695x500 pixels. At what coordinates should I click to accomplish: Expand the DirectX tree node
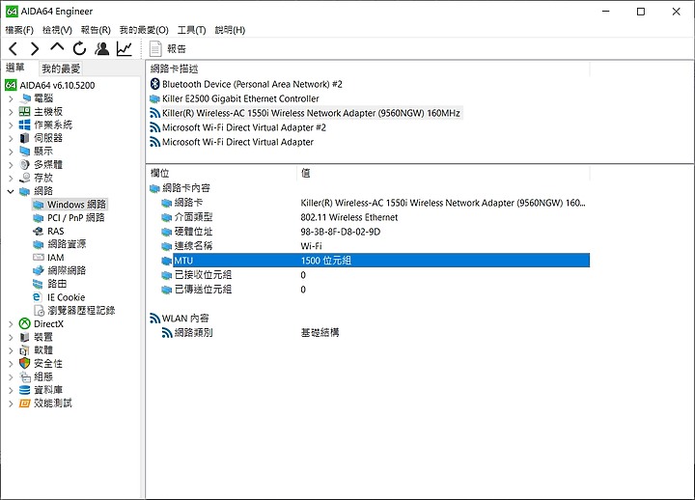coord(11,324)
